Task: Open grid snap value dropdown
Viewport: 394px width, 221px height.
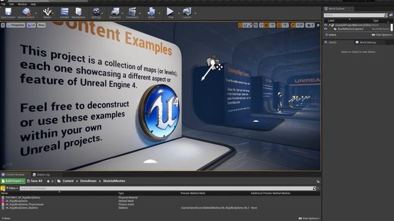Action: tap(272, 25)
